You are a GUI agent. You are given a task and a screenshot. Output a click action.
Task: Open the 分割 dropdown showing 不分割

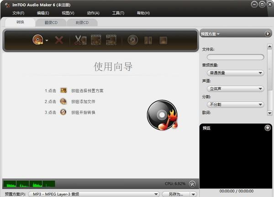pos(235,104)
